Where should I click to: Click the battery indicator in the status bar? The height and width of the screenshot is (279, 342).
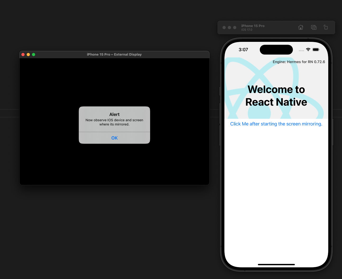click(316, 49)
